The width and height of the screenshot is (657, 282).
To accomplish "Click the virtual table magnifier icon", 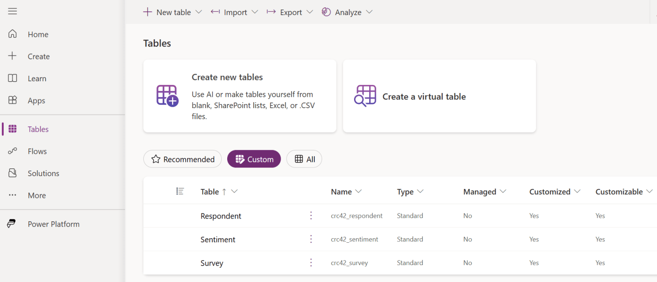I will point(365,96).
